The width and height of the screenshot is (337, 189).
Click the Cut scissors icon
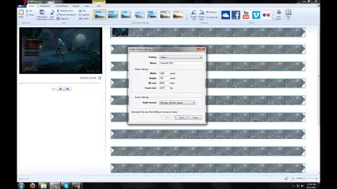click(27, 10)
